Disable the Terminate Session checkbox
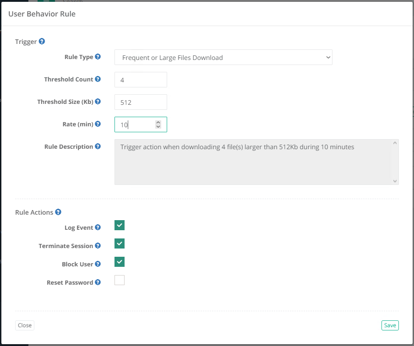 pyautogui.click(x=119, y=243)
